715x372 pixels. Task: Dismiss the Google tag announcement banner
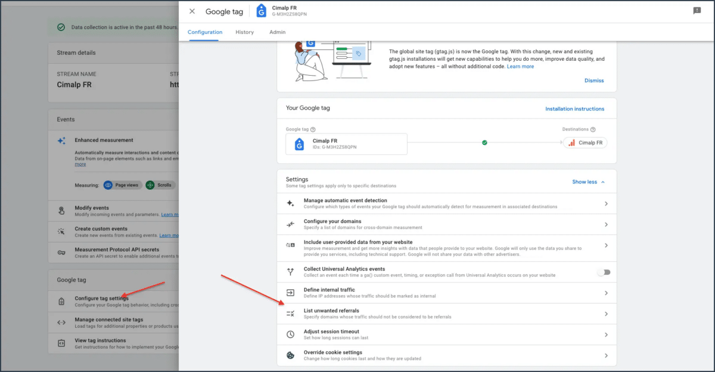coord(593,80)
